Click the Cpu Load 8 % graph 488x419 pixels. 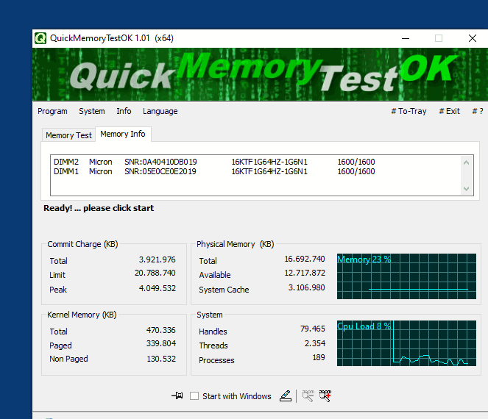pyautogui.click(x=406, y=343)
